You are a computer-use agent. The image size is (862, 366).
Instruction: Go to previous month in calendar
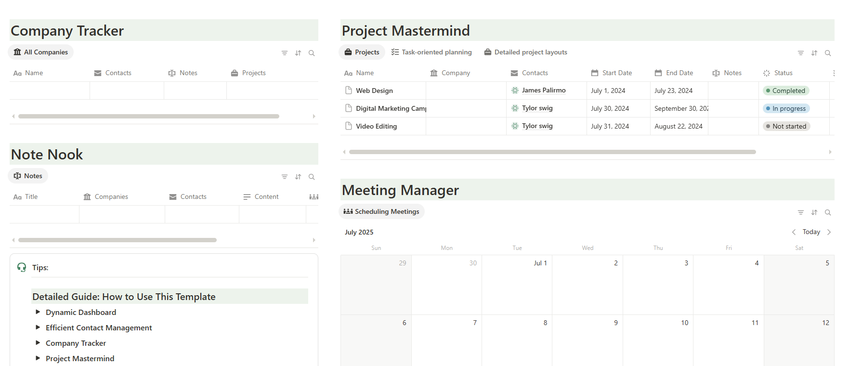click(x=794, y=232)
